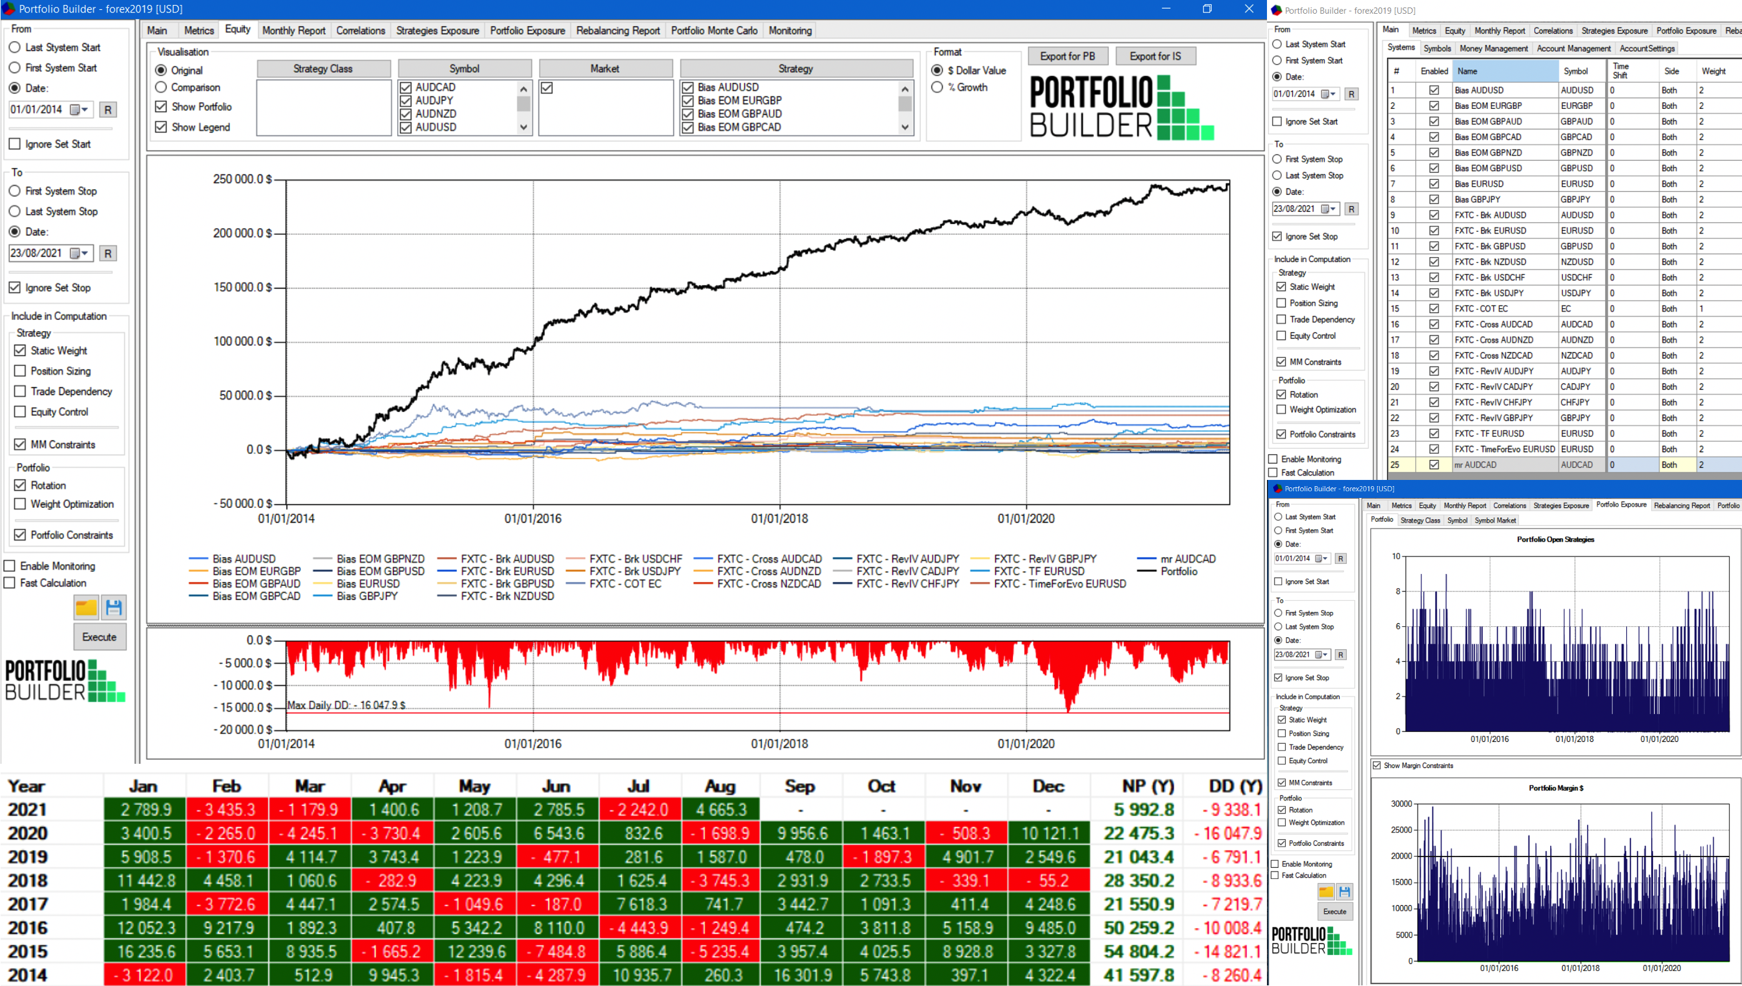The height and width of the screenshot is (986, 1742).
Task: Restore down the main Portfolio Builder window
Action: (1207, 9)
